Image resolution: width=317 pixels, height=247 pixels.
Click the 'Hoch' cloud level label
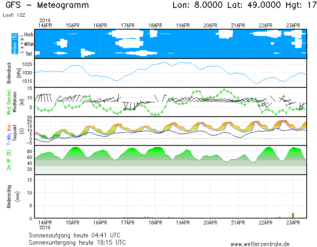coord(29,35)
